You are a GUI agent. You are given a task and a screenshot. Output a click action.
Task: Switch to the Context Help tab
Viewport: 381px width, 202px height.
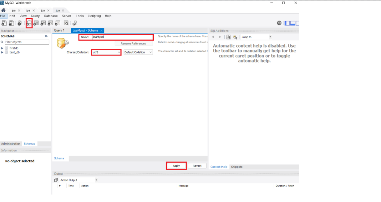coord(219,167)
